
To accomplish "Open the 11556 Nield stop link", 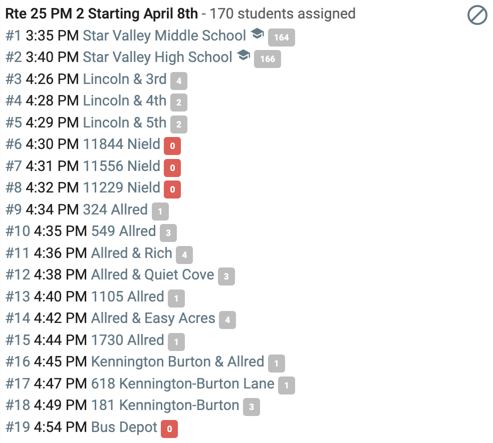I will pyautogui.click(x=122, y=166).
